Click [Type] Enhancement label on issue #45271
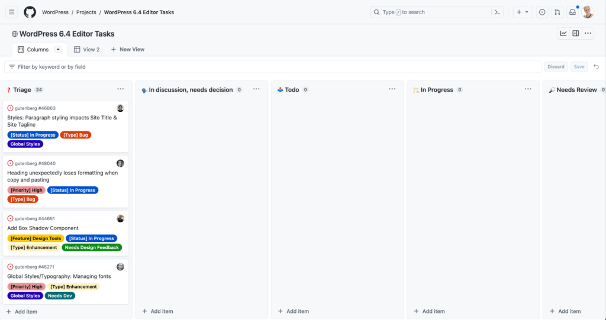The image size is (606, 320). point(73,287)
